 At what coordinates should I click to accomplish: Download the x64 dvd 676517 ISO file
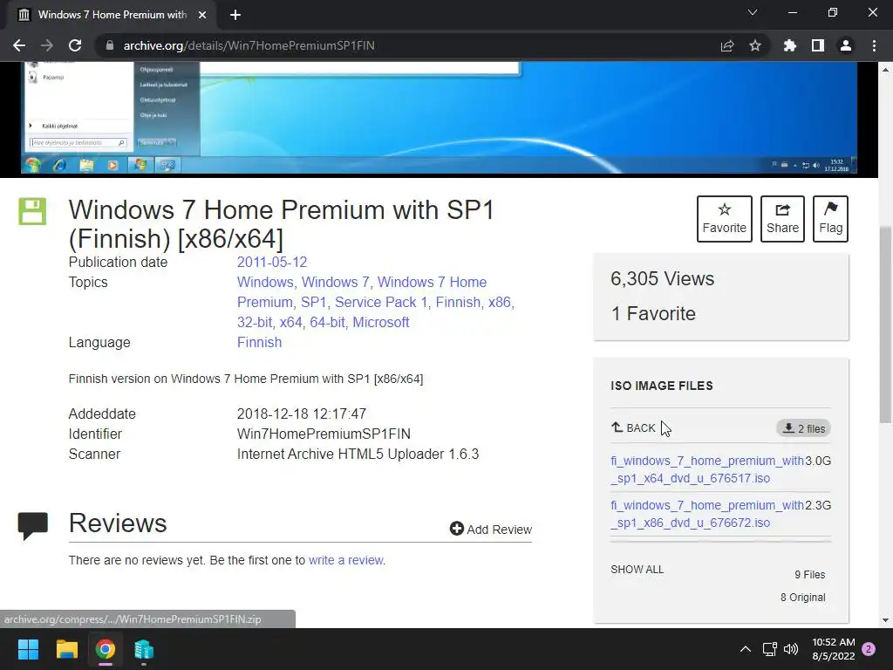point(706,469)
